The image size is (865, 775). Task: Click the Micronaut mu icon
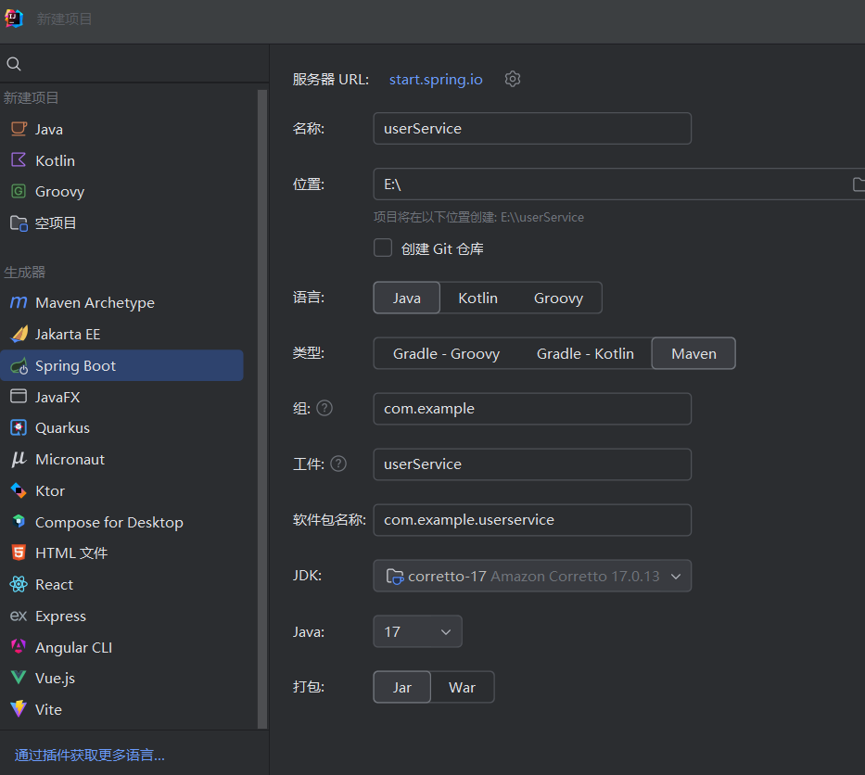[19, 459]
